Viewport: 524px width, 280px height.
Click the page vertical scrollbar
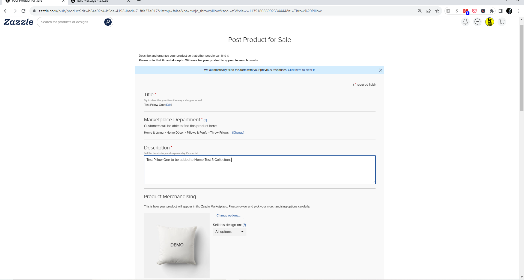[x=522, y=68]
